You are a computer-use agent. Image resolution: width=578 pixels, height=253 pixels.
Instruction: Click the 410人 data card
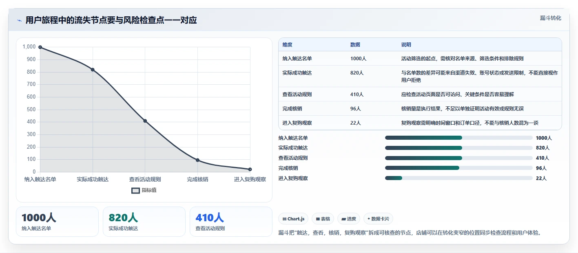231,222
